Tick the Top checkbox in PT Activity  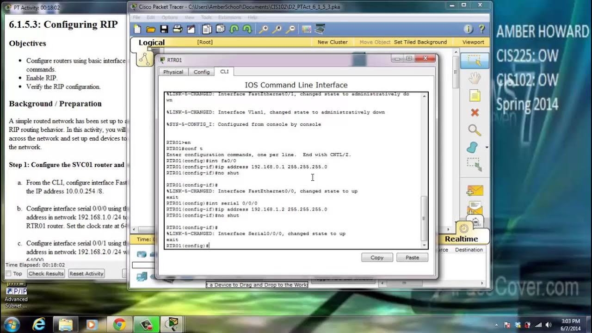pos(8,273)
